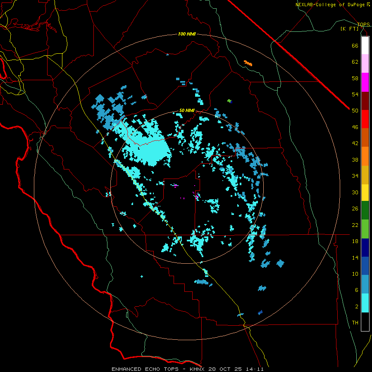Click the small green echo north of 50 NMI ring
This screenshot has height=372, width=372.
point(229,101)
